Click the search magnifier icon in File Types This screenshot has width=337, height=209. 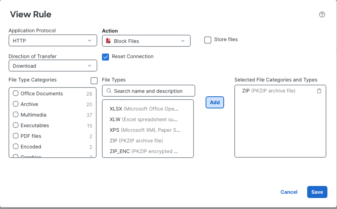coord(109,91)
